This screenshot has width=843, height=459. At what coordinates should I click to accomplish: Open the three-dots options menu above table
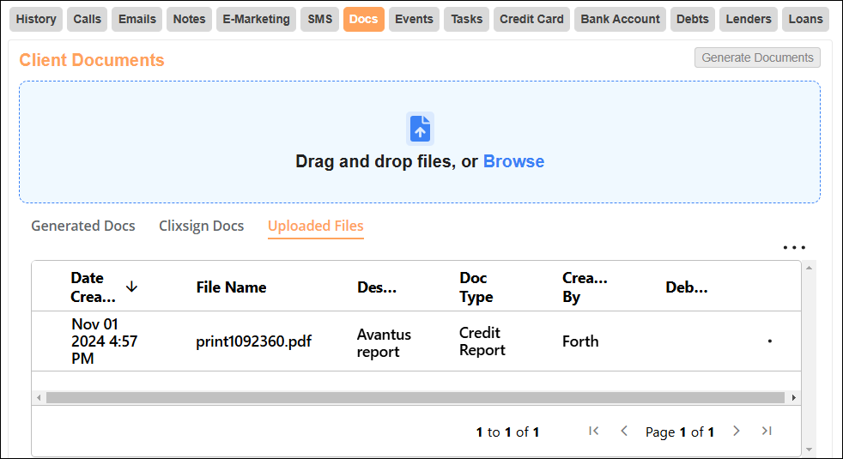tap(794, 248)
